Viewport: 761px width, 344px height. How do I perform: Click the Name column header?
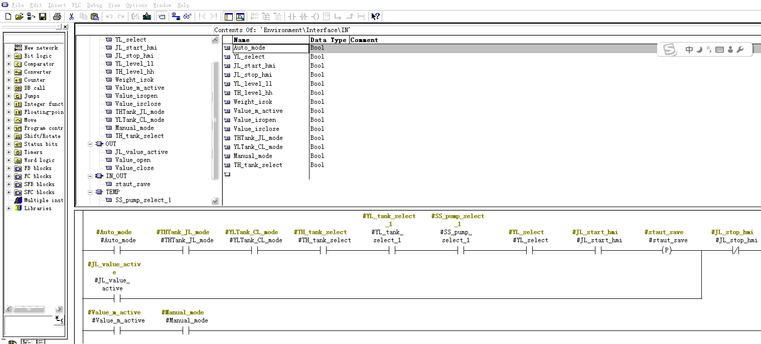point(271,40)
